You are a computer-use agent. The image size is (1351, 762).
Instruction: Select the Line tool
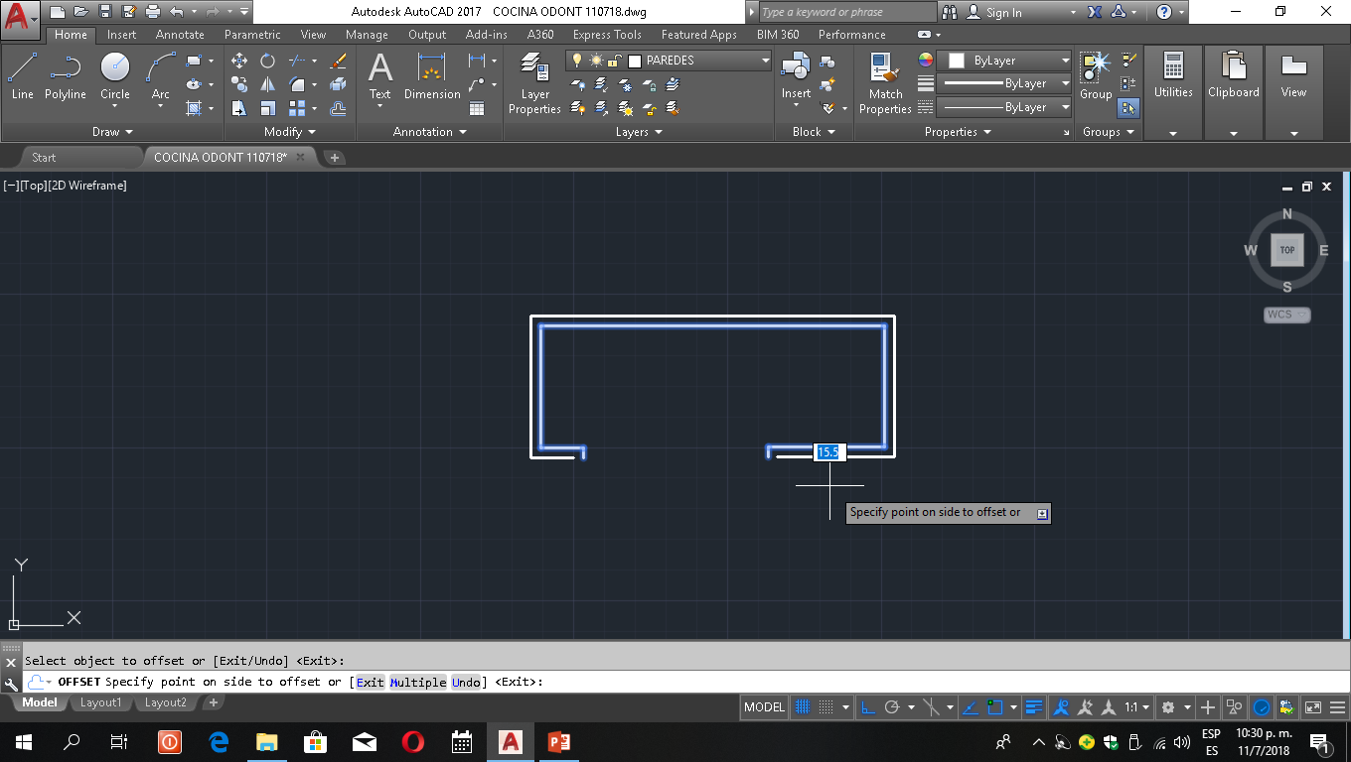click(x=22, y=76)
